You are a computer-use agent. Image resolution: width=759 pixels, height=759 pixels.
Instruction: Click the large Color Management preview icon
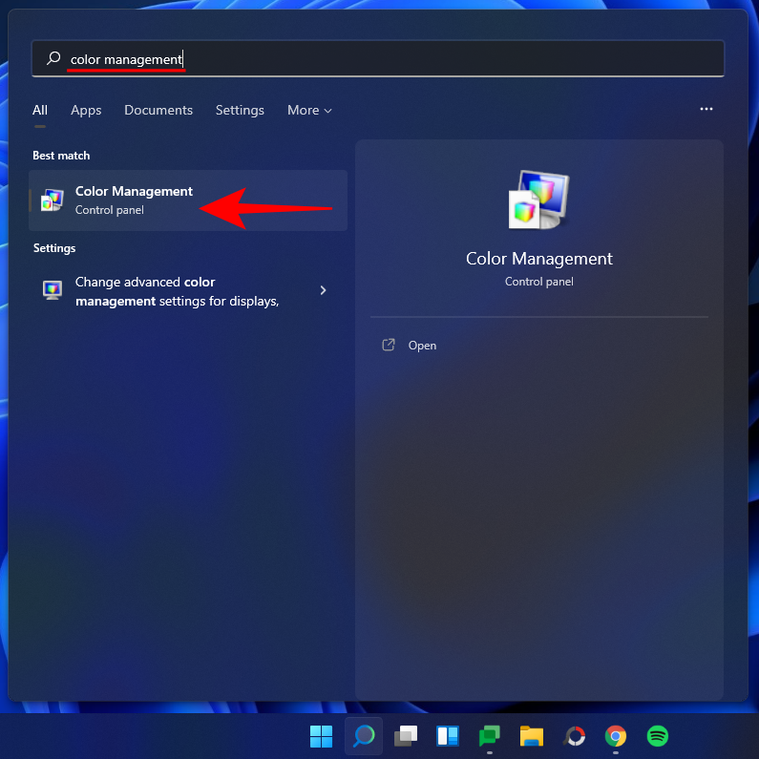(x=538, y=200)
